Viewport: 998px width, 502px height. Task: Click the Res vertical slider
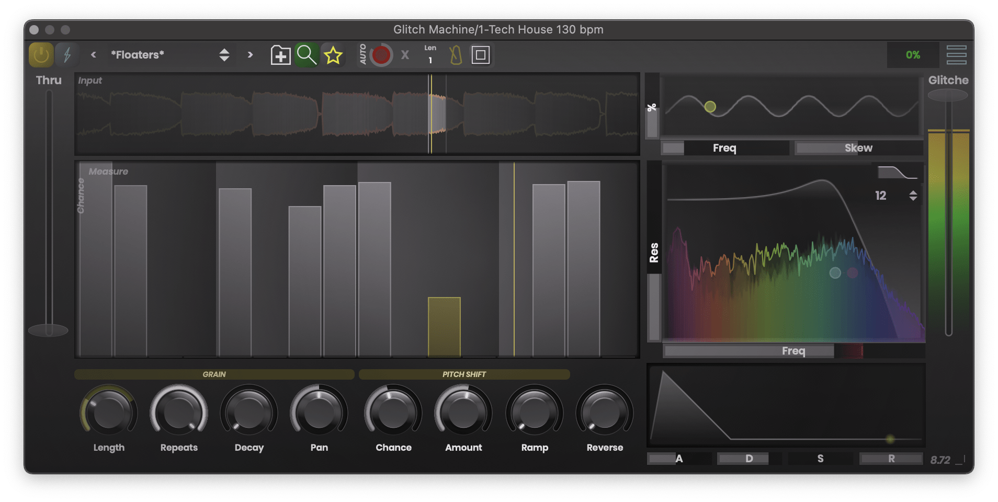coord(654,252)
